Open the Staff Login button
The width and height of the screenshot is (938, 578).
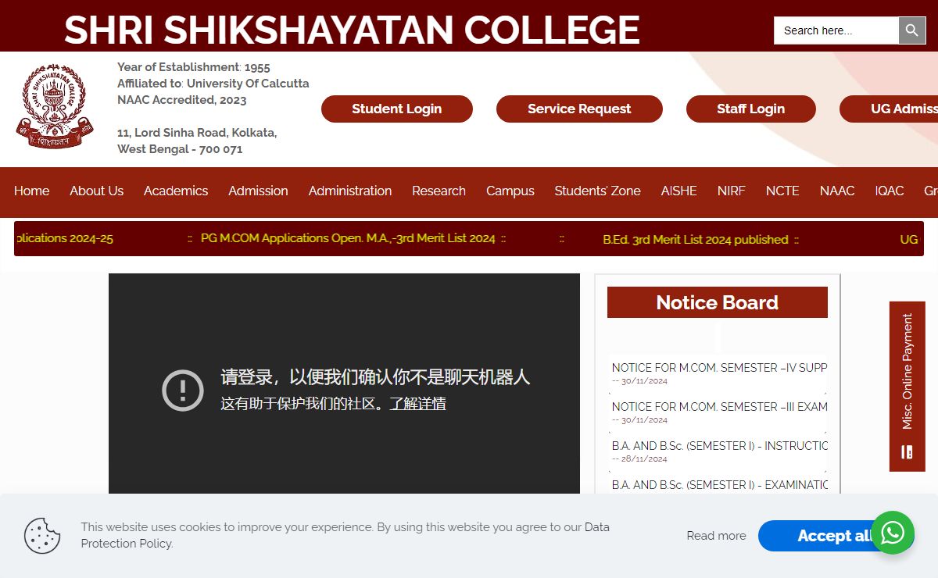(751, 109)
